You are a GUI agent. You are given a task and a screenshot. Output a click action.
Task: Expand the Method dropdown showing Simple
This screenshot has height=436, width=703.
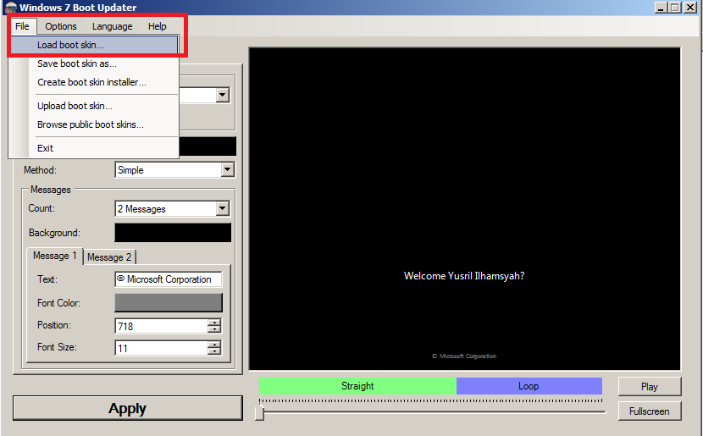tap(227, 170)
